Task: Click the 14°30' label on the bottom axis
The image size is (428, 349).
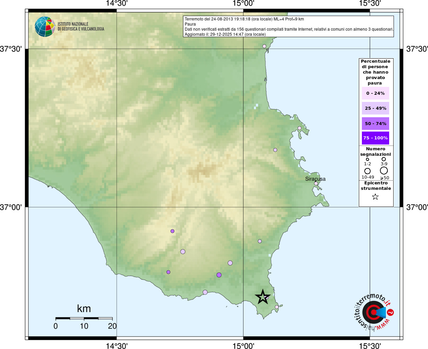Action: (x=117, y=346)
